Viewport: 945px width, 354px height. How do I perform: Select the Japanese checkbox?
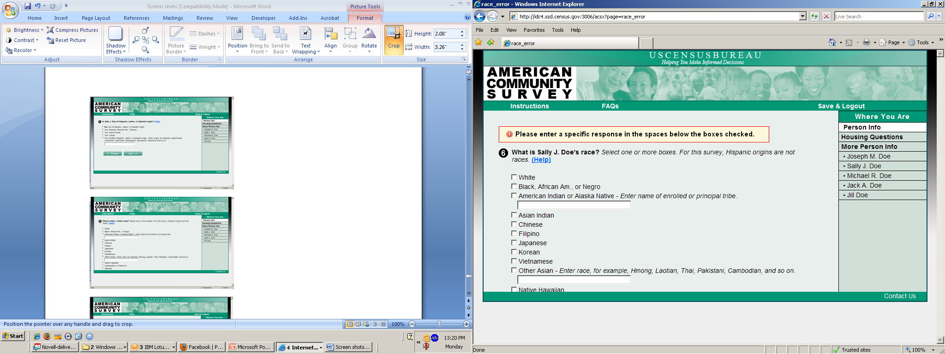[x=514, y=242]
